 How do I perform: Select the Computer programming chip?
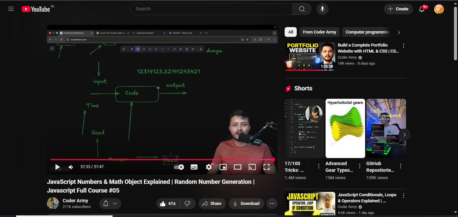[x=367, y=32]
